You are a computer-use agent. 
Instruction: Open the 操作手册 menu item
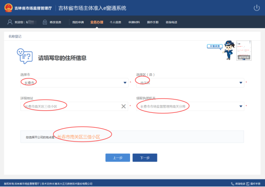pos(153,22)
